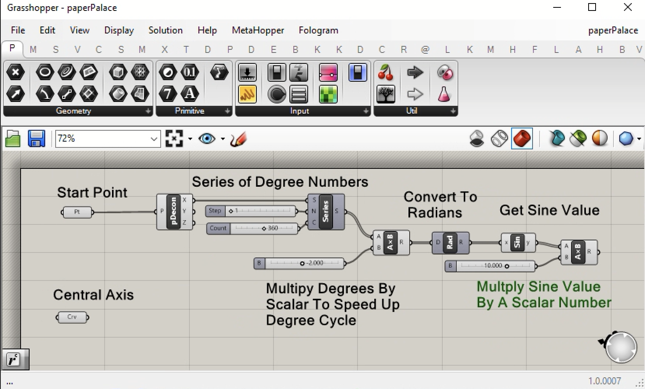Open the preview mesh quality dropdown arrow
The image size is (645, 389).
tap(639, 138)
